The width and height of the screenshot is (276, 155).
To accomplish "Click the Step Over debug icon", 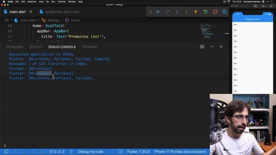I will click(167, 12).
